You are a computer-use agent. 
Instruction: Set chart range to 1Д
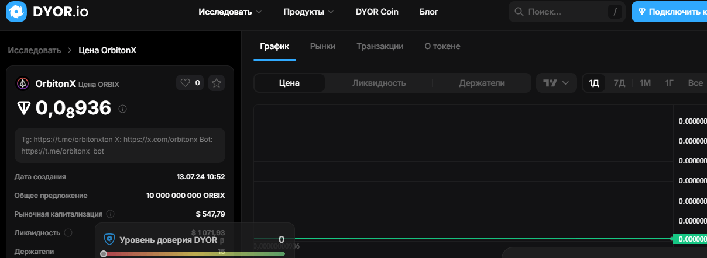594,83
